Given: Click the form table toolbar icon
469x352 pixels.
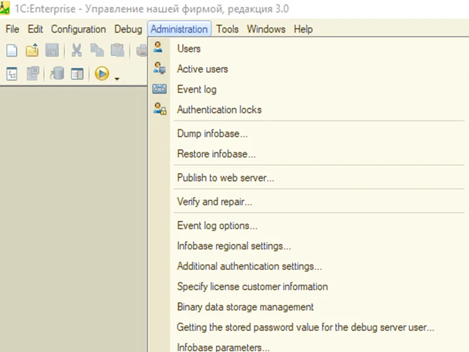Looking at the screenshot, I should 77,74.
